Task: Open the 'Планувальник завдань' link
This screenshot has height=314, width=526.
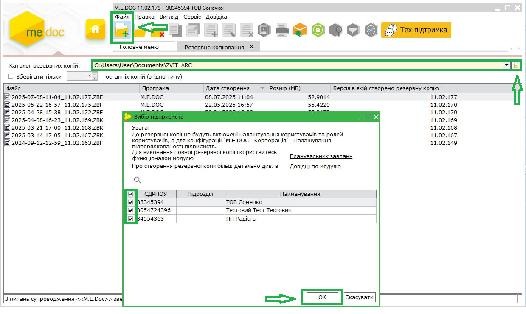Action: pyautogui.click(x=321, y=156)
